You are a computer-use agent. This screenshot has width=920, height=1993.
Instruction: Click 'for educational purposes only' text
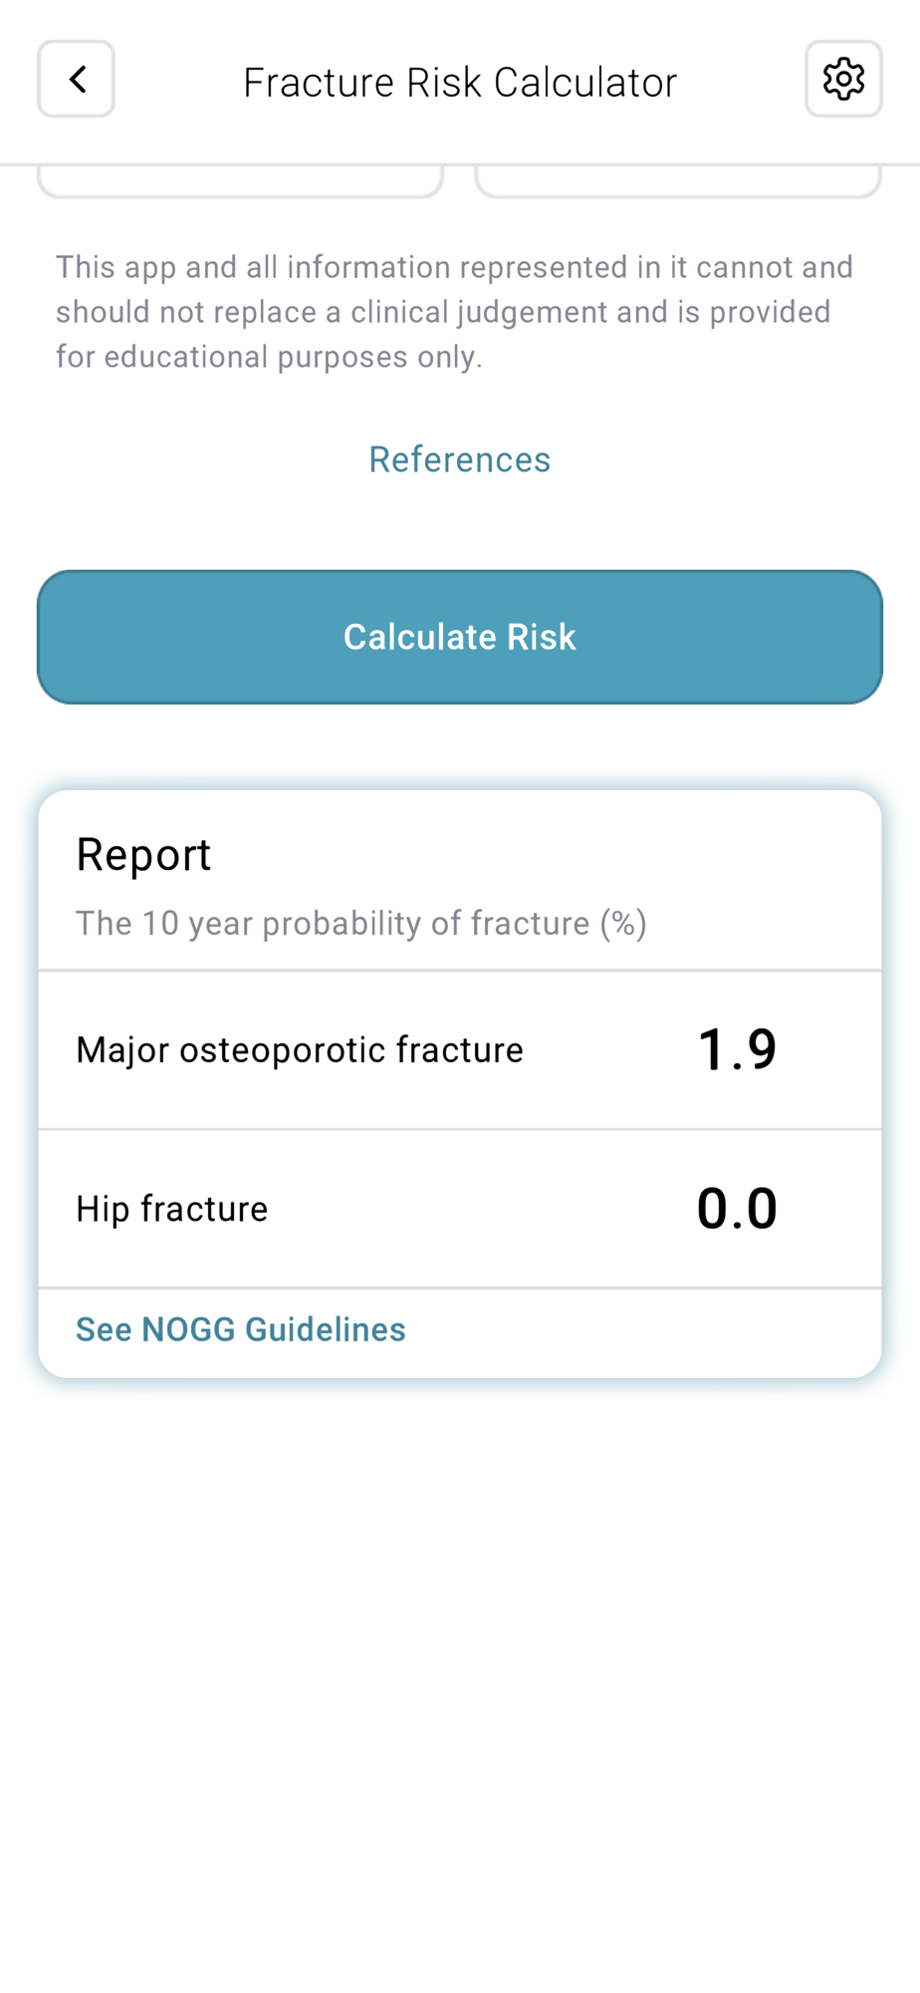(x=269, y=357)
